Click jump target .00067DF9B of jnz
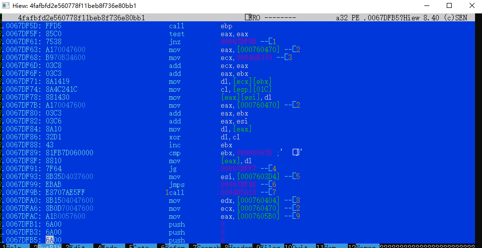482x248 pixels. point(236,42)
